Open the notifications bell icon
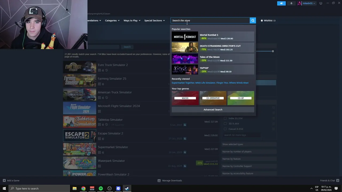This screenshot has width=342, height=192. 291,3
